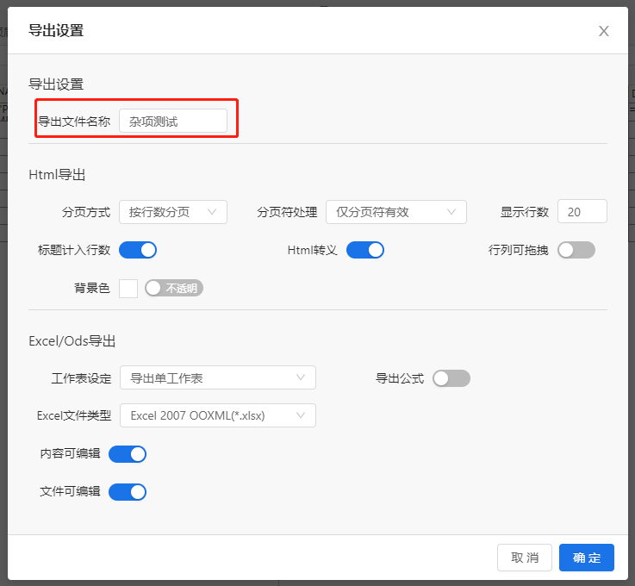635x586 pixels.
Task: Enable the 行列可拖拽 switch
Action: point(576,250)
